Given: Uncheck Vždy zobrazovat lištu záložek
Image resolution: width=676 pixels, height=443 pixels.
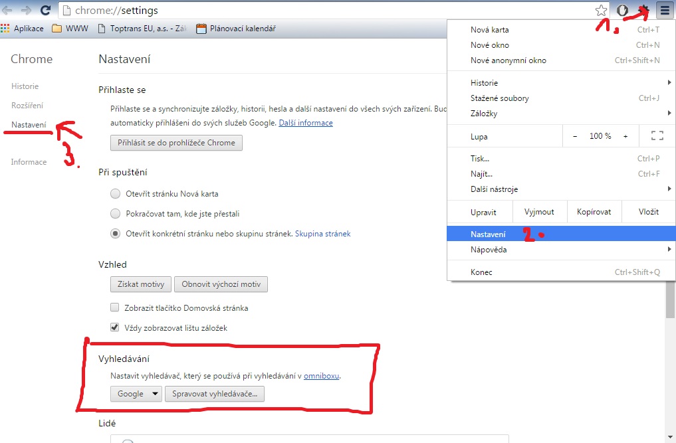Looking at the screenshot, I should (115, 328).
